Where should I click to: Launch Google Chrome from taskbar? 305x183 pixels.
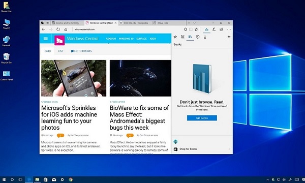(x=71, y=179)
